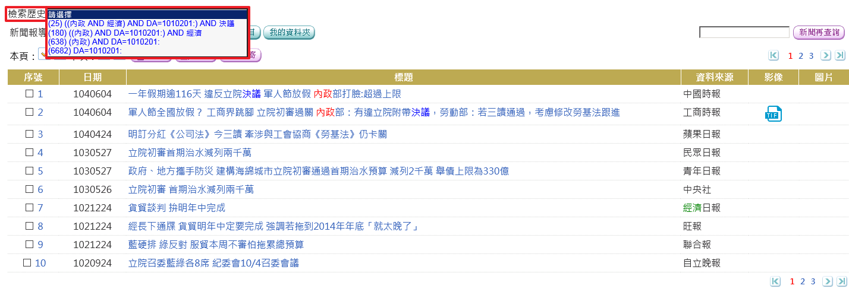Select the checkbox for article 10

(27, 263)
